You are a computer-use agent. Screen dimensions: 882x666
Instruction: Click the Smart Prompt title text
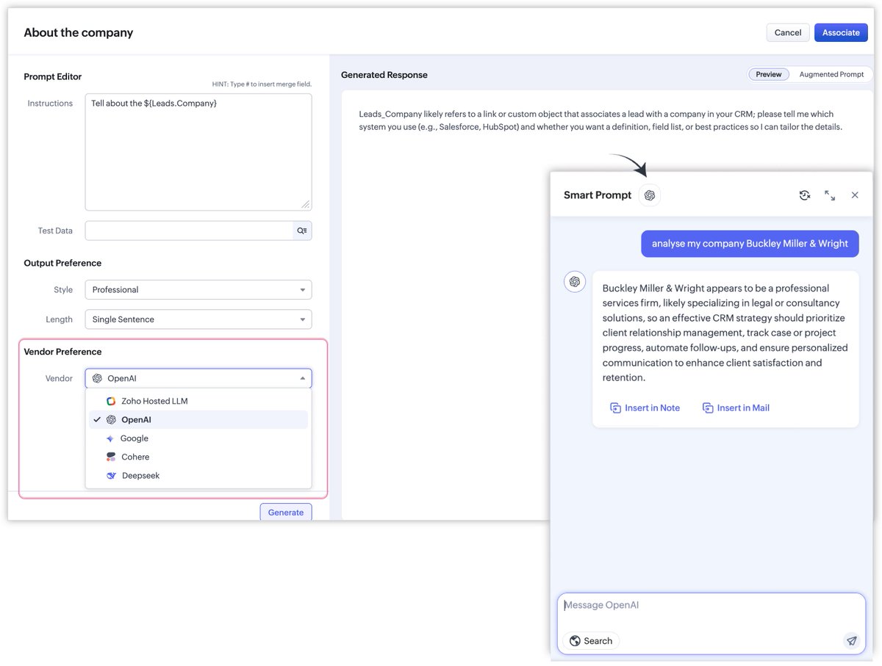[x=598, y=195]
